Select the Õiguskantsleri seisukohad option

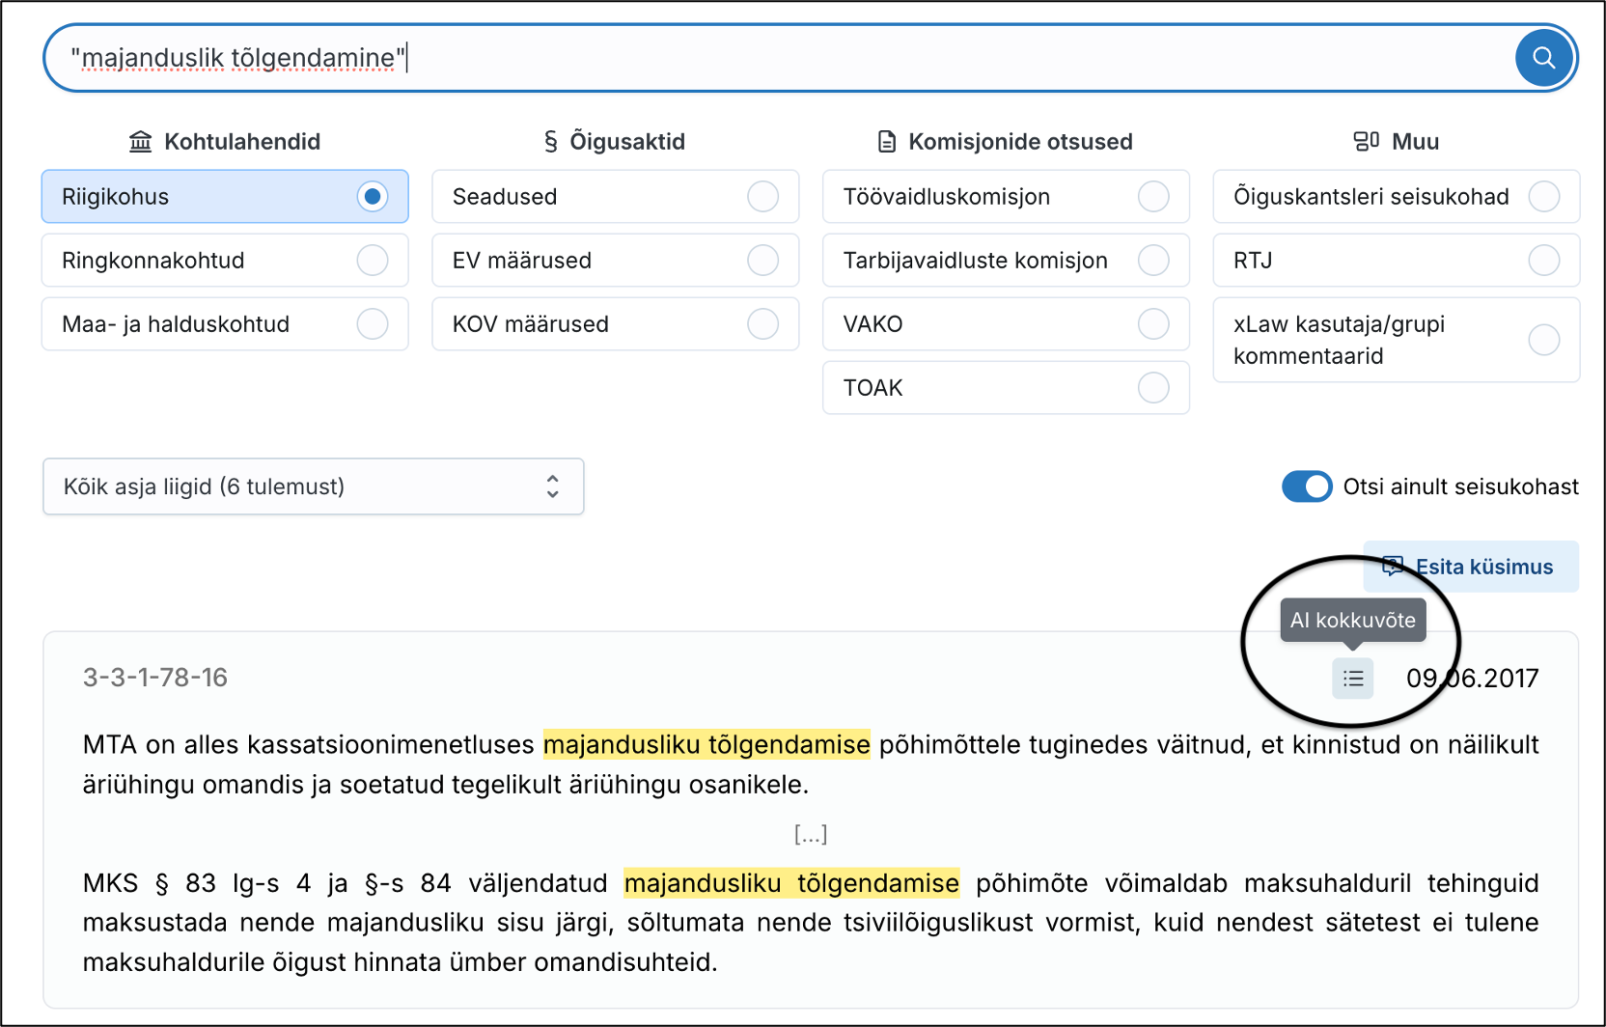pos(1543,197)
